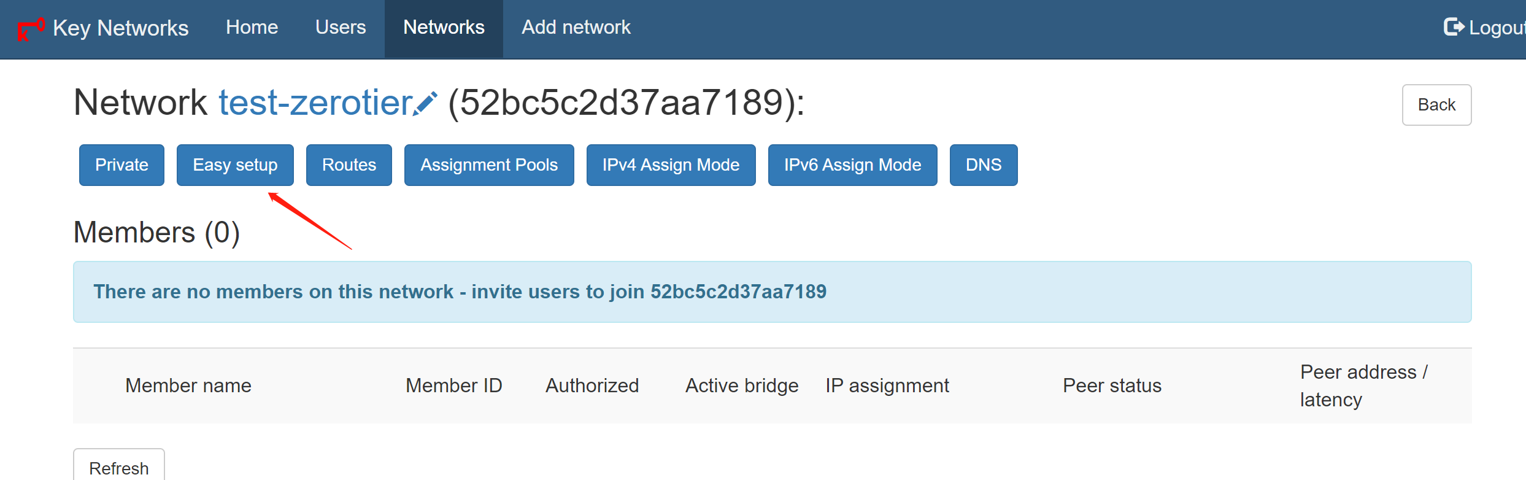The height and width of the screenshot is (480, 1526).
Task: Toggle the Private network access button
Action: tap(121, 165)
